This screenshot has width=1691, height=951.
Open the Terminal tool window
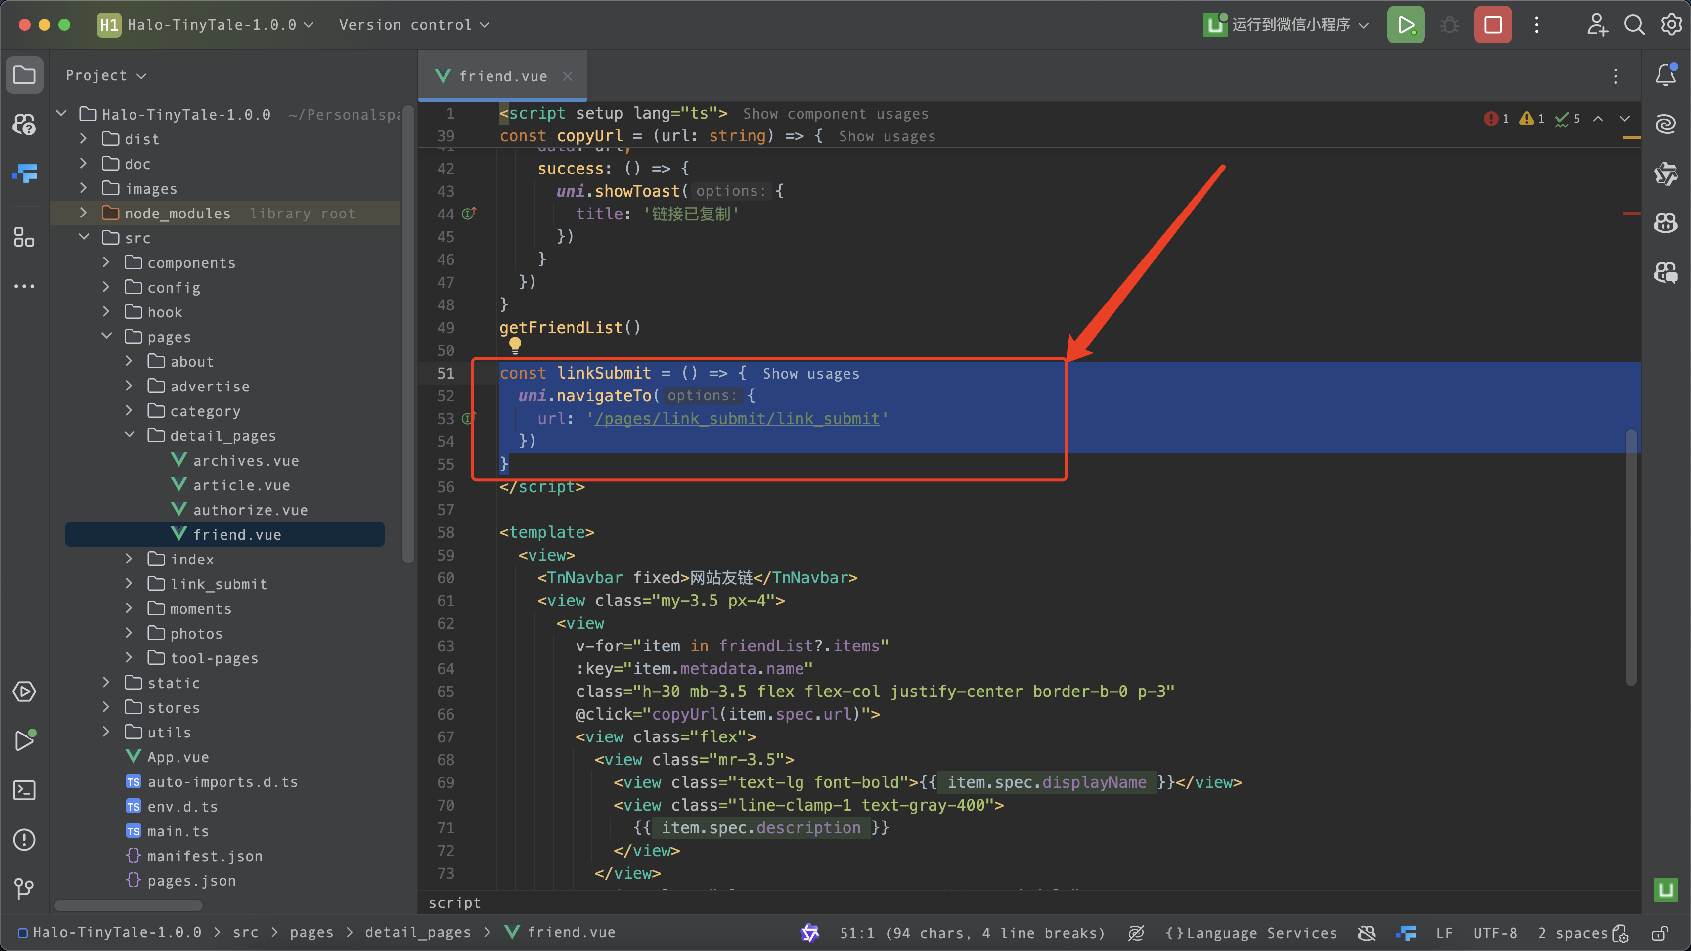24,790
